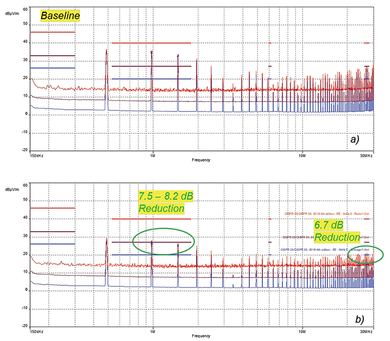Click the marker on the 1M peak in plot a

152,52
